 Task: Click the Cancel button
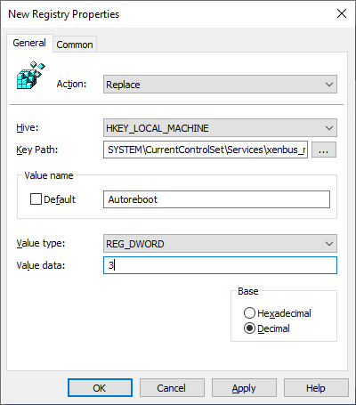pos(172,388)
